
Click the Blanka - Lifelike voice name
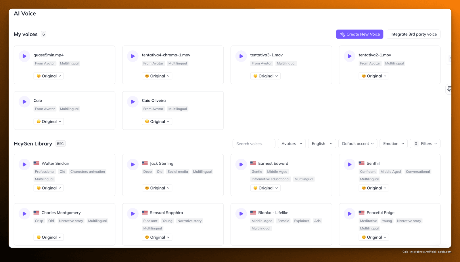(x=273, y=212)
